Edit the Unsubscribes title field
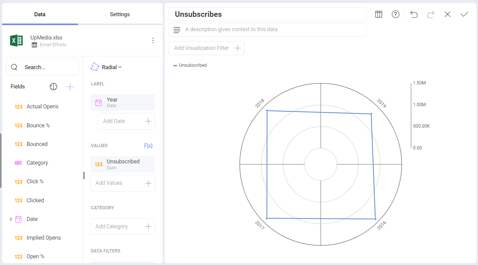 coord(267,14)
